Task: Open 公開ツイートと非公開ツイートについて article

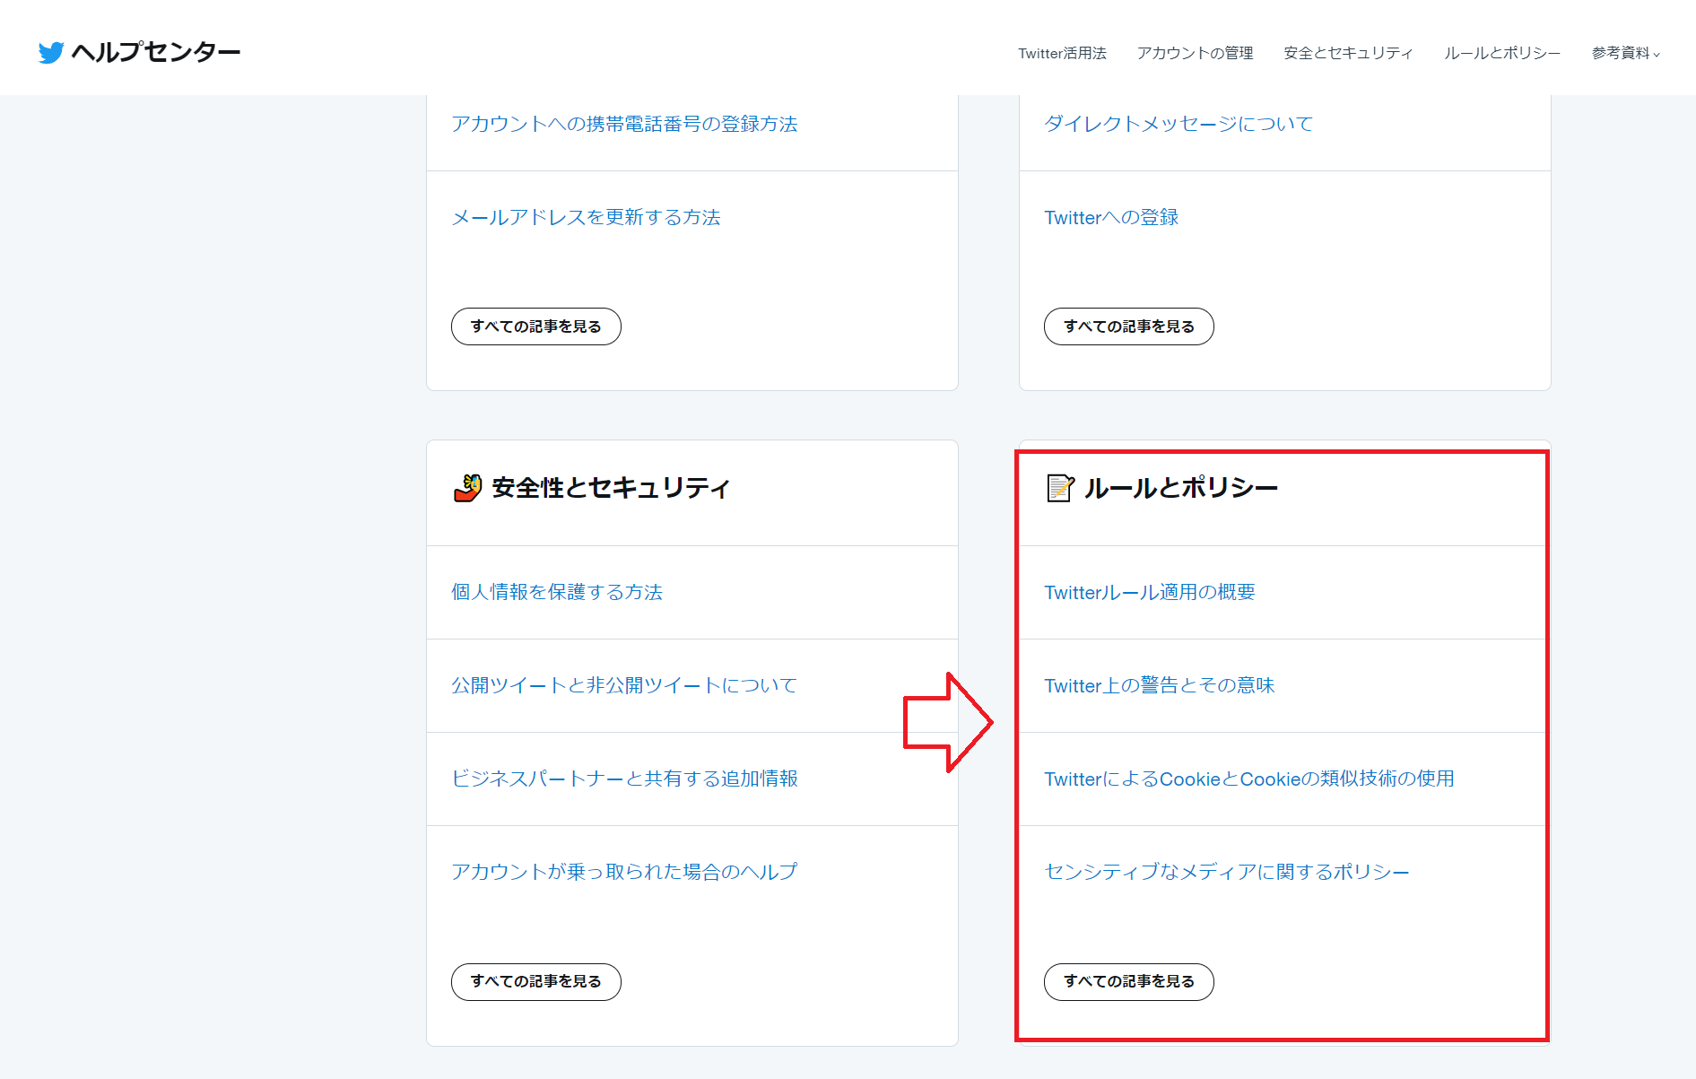Action: tap(624, 685)
